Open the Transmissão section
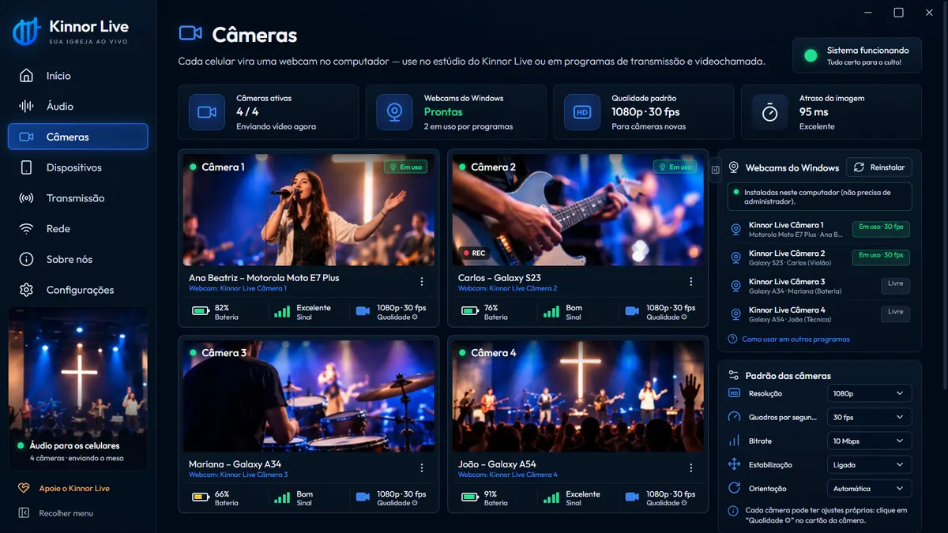Image resolution: width=948 pixels, height=533 pixels. (77, 198)
